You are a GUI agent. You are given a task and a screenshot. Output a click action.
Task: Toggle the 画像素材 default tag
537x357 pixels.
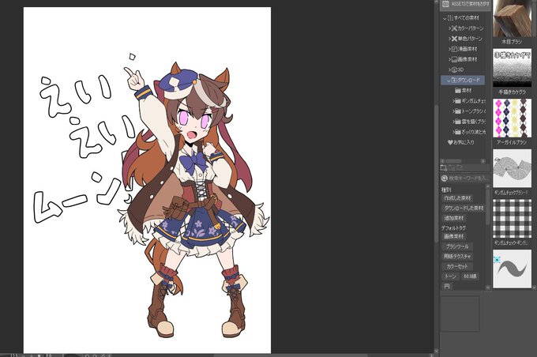(x=454, y=236)
